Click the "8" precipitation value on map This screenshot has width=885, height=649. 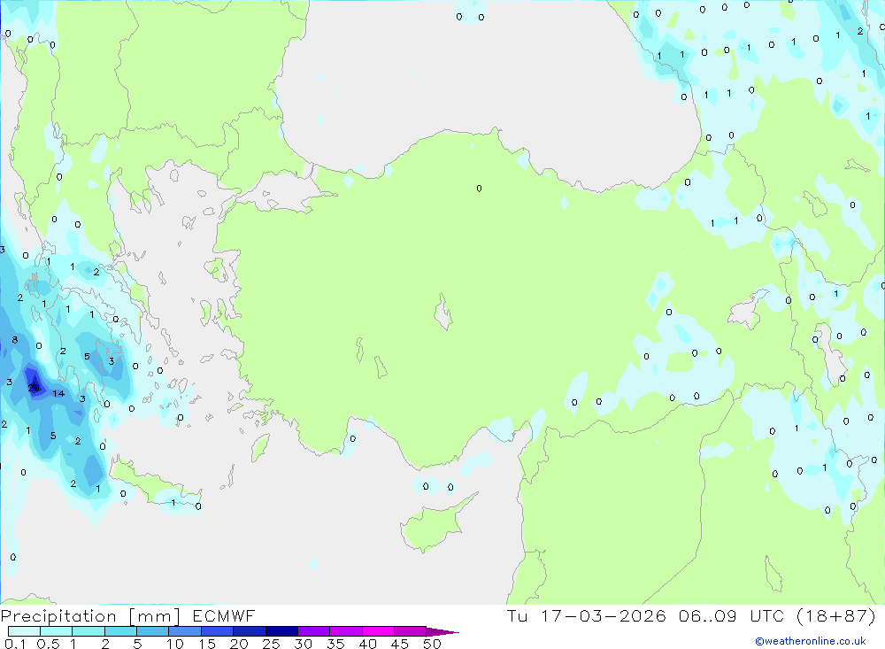(x=15, y=340)
